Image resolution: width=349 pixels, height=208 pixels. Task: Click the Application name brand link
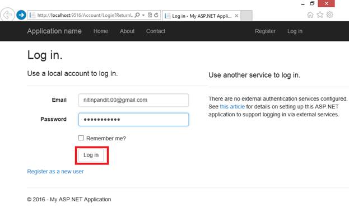tap(54, 31)
